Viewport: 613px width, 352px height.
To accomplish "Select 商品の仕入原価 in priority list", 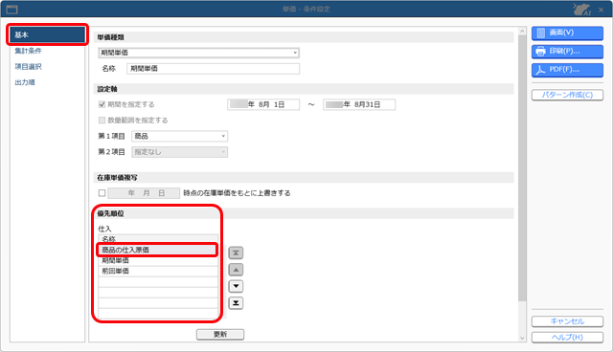I will pyautogui.click(x=157, y=250).
